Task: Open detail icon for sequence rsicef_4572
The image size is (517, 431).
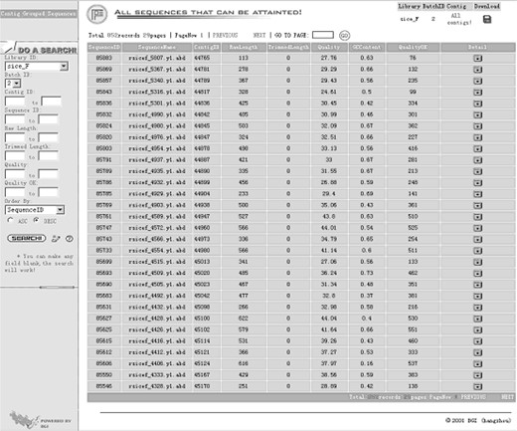Action: point(477,228)
